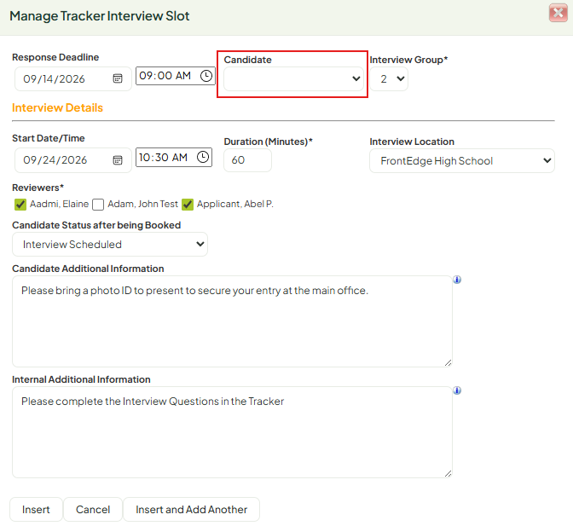
Task: Click the Response Deadline label
Action: click(55, 57)
